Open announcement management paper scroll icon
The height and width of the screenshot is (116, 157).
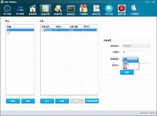click(x=134, y=8)
